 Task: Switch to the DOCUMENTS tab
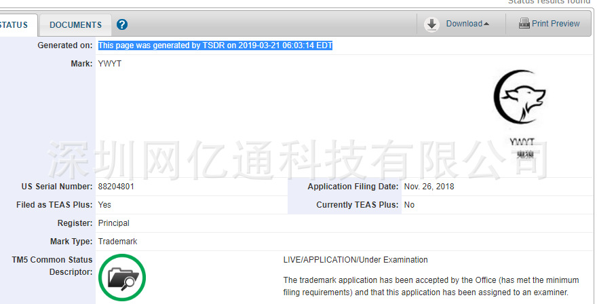point(75,25)
